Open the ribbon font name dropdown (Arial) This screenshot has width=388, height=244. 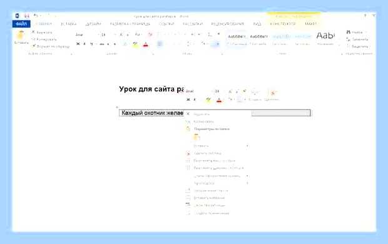pos(86,34)
